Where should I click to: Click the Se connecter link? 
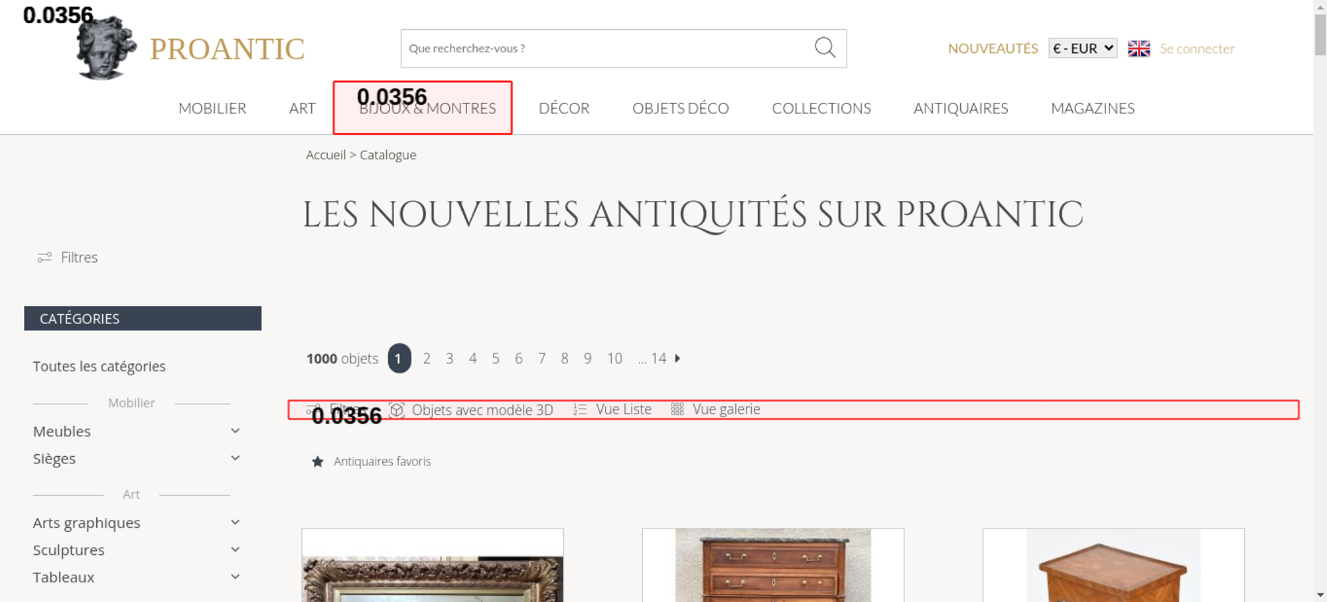[1197, 48]
